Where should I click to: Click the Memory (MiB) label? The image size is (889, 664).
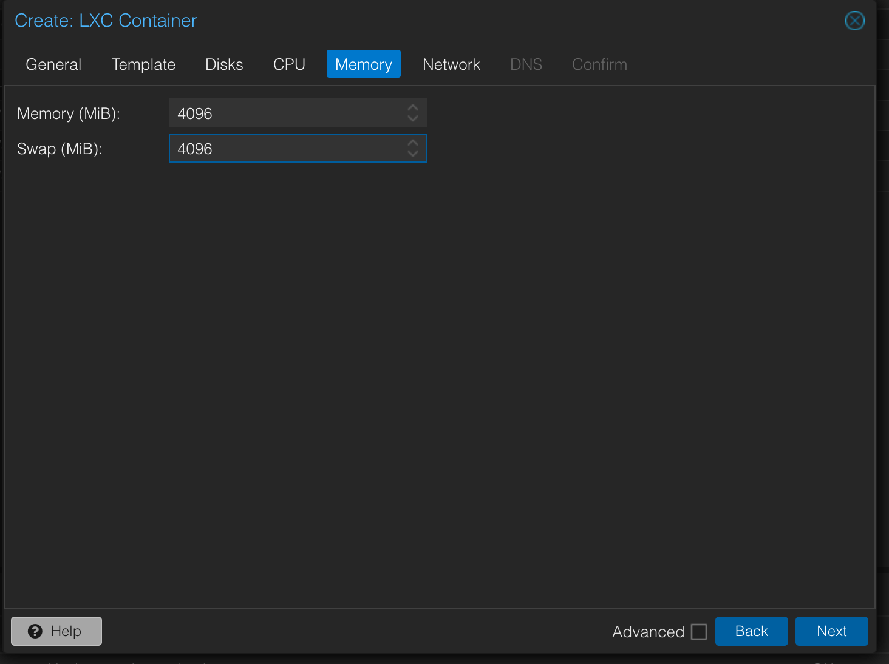(x=69, y=113)
